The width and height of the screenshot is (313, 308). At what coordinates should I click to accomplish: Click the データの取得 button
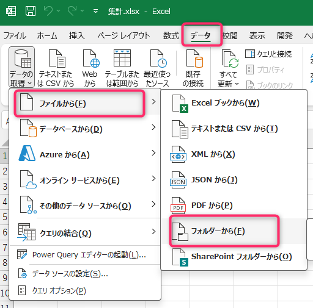tap(21, 67)
